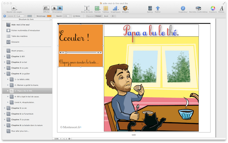Click the ©Montessori.fr footer text
Screen dimensions: 228x143
71,127
